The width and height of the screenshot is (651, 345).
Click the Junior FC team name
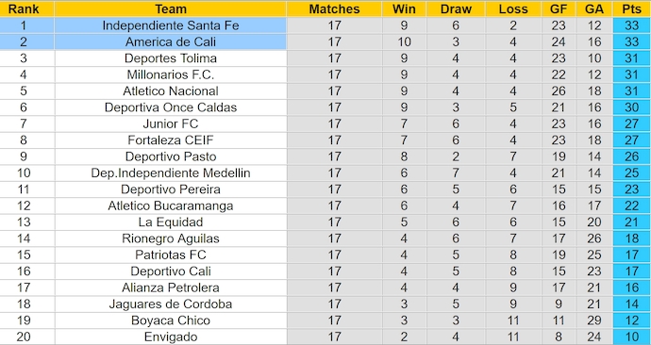pyautogui.click(x=170, y=123)
